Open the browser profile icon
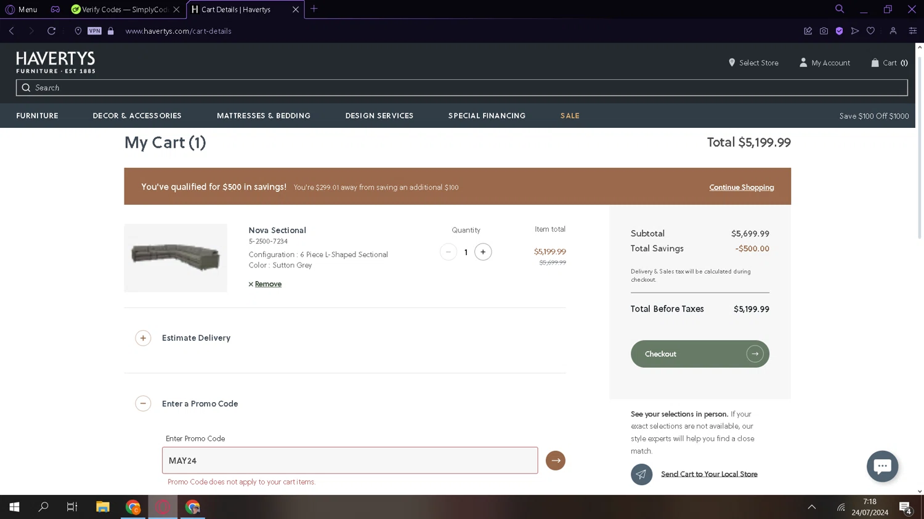924x519 pixels. (893, 31)
